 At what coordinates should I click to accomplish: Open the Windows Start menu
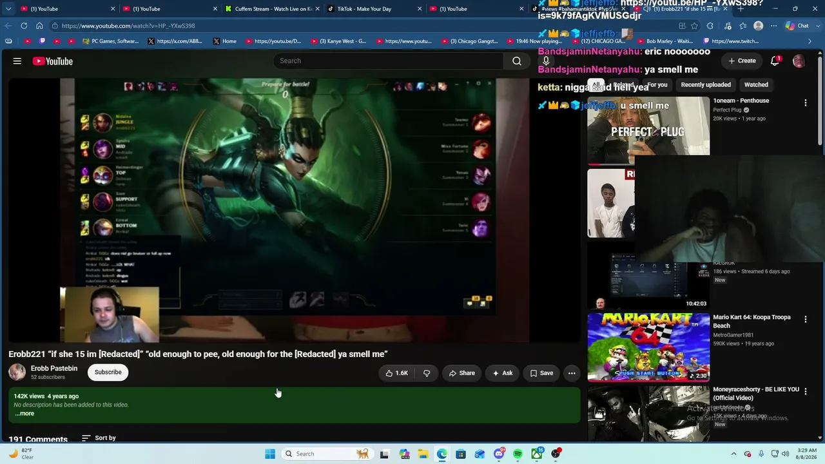click(x=270, y=454)
